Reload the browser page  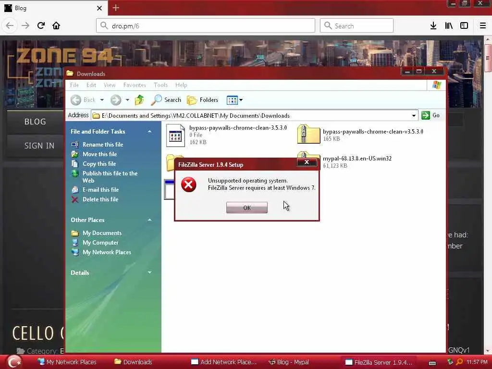41,26
